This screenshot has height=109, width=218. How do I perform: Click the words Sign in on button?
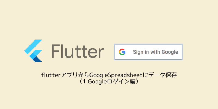pyautogui.click(x=142, y=52)
